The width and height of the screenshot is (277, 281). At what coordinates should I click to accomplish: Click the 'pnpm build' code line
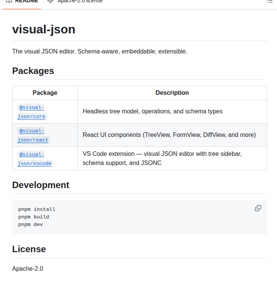click(x=34, y=217)
